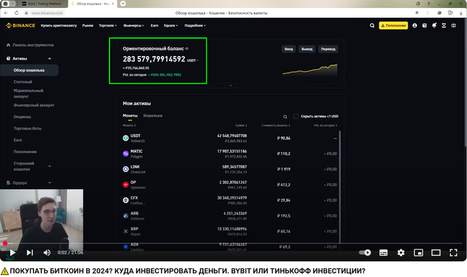Bookmark the page in browser
The height and width of the screenshot is (277, 467).
pos(417,13)
